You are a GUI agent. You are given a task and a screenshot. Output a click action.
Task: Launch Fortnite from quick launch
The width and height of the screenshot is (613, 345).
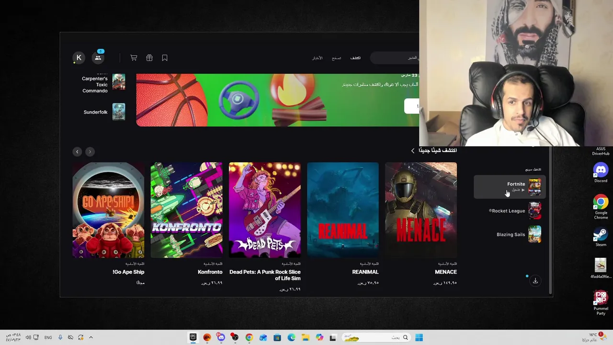coord(510,186)
